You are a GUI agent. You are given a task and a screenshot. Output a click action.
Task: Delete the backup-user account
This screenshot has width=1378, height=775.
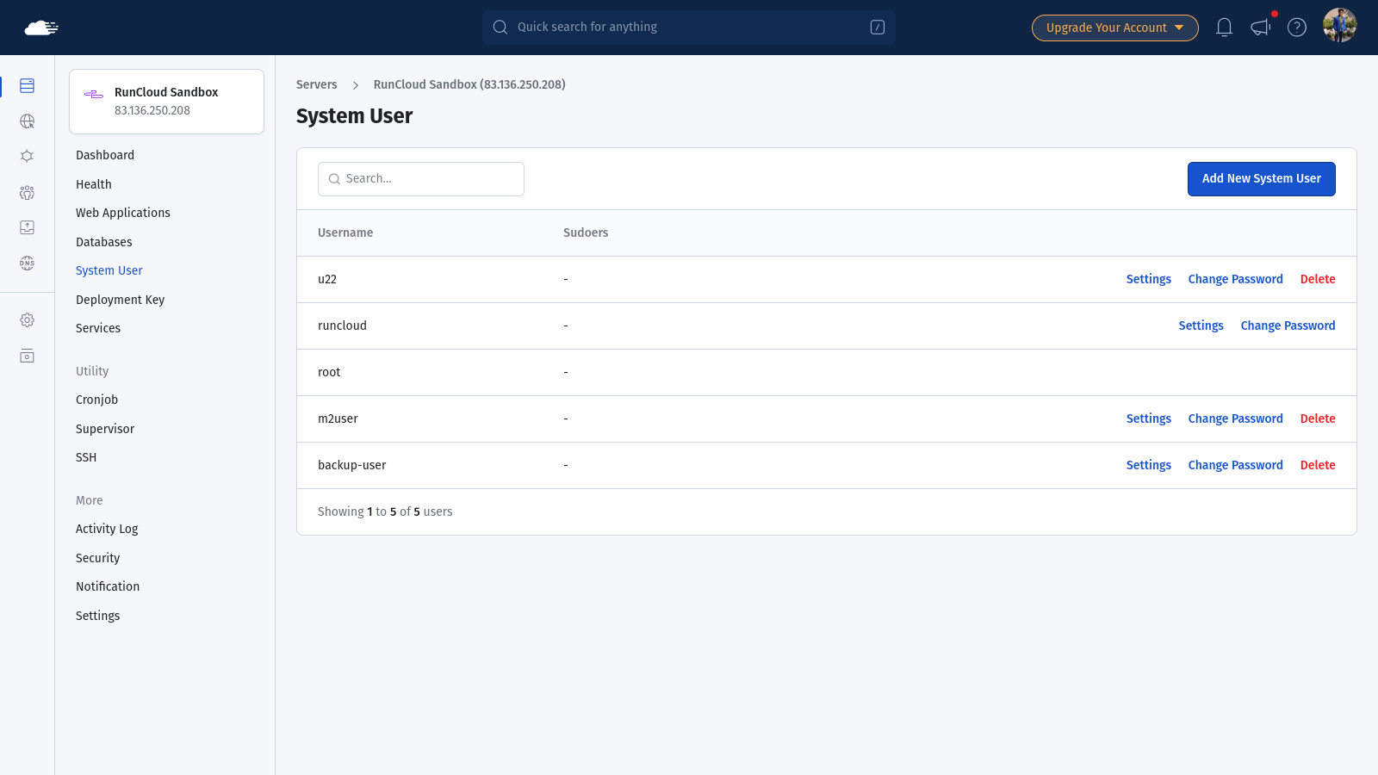(1318, 465)
